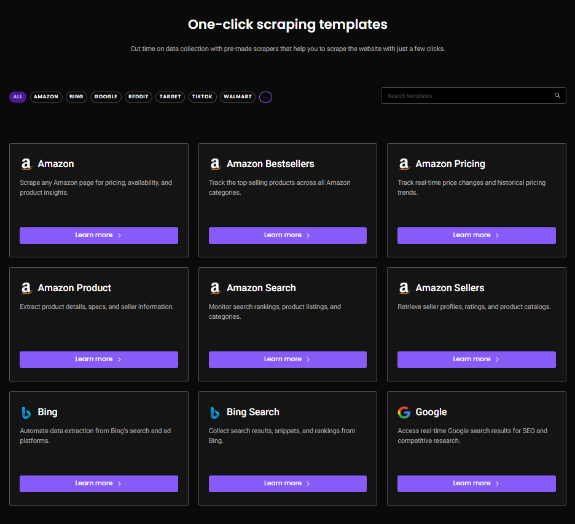Click the Amazon Sellers card logo icon

pyautogui.click(x=404, y=288)
